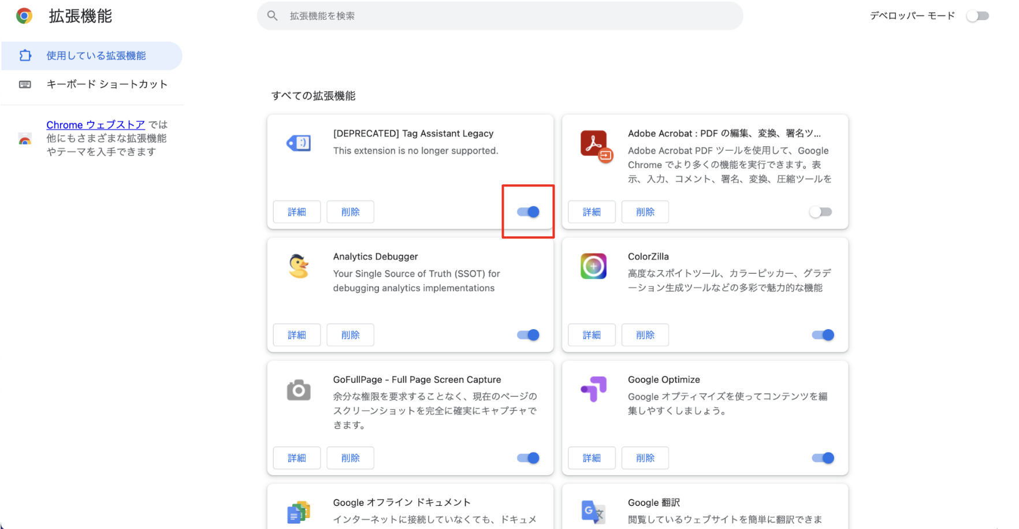Click the ColorZilla extension icon
The width and height of the screenshot is (1019, 529).
(593, 266)
